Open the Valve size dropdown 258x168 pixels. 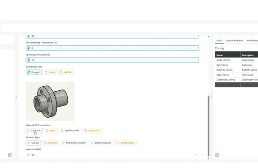[x=196, y=155]
